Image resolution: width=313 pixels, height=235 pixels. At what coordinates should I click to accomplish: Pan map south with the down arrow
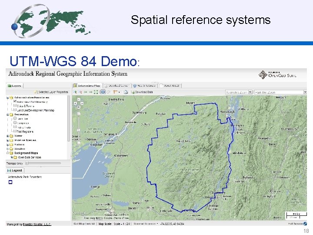pos(79,107)
